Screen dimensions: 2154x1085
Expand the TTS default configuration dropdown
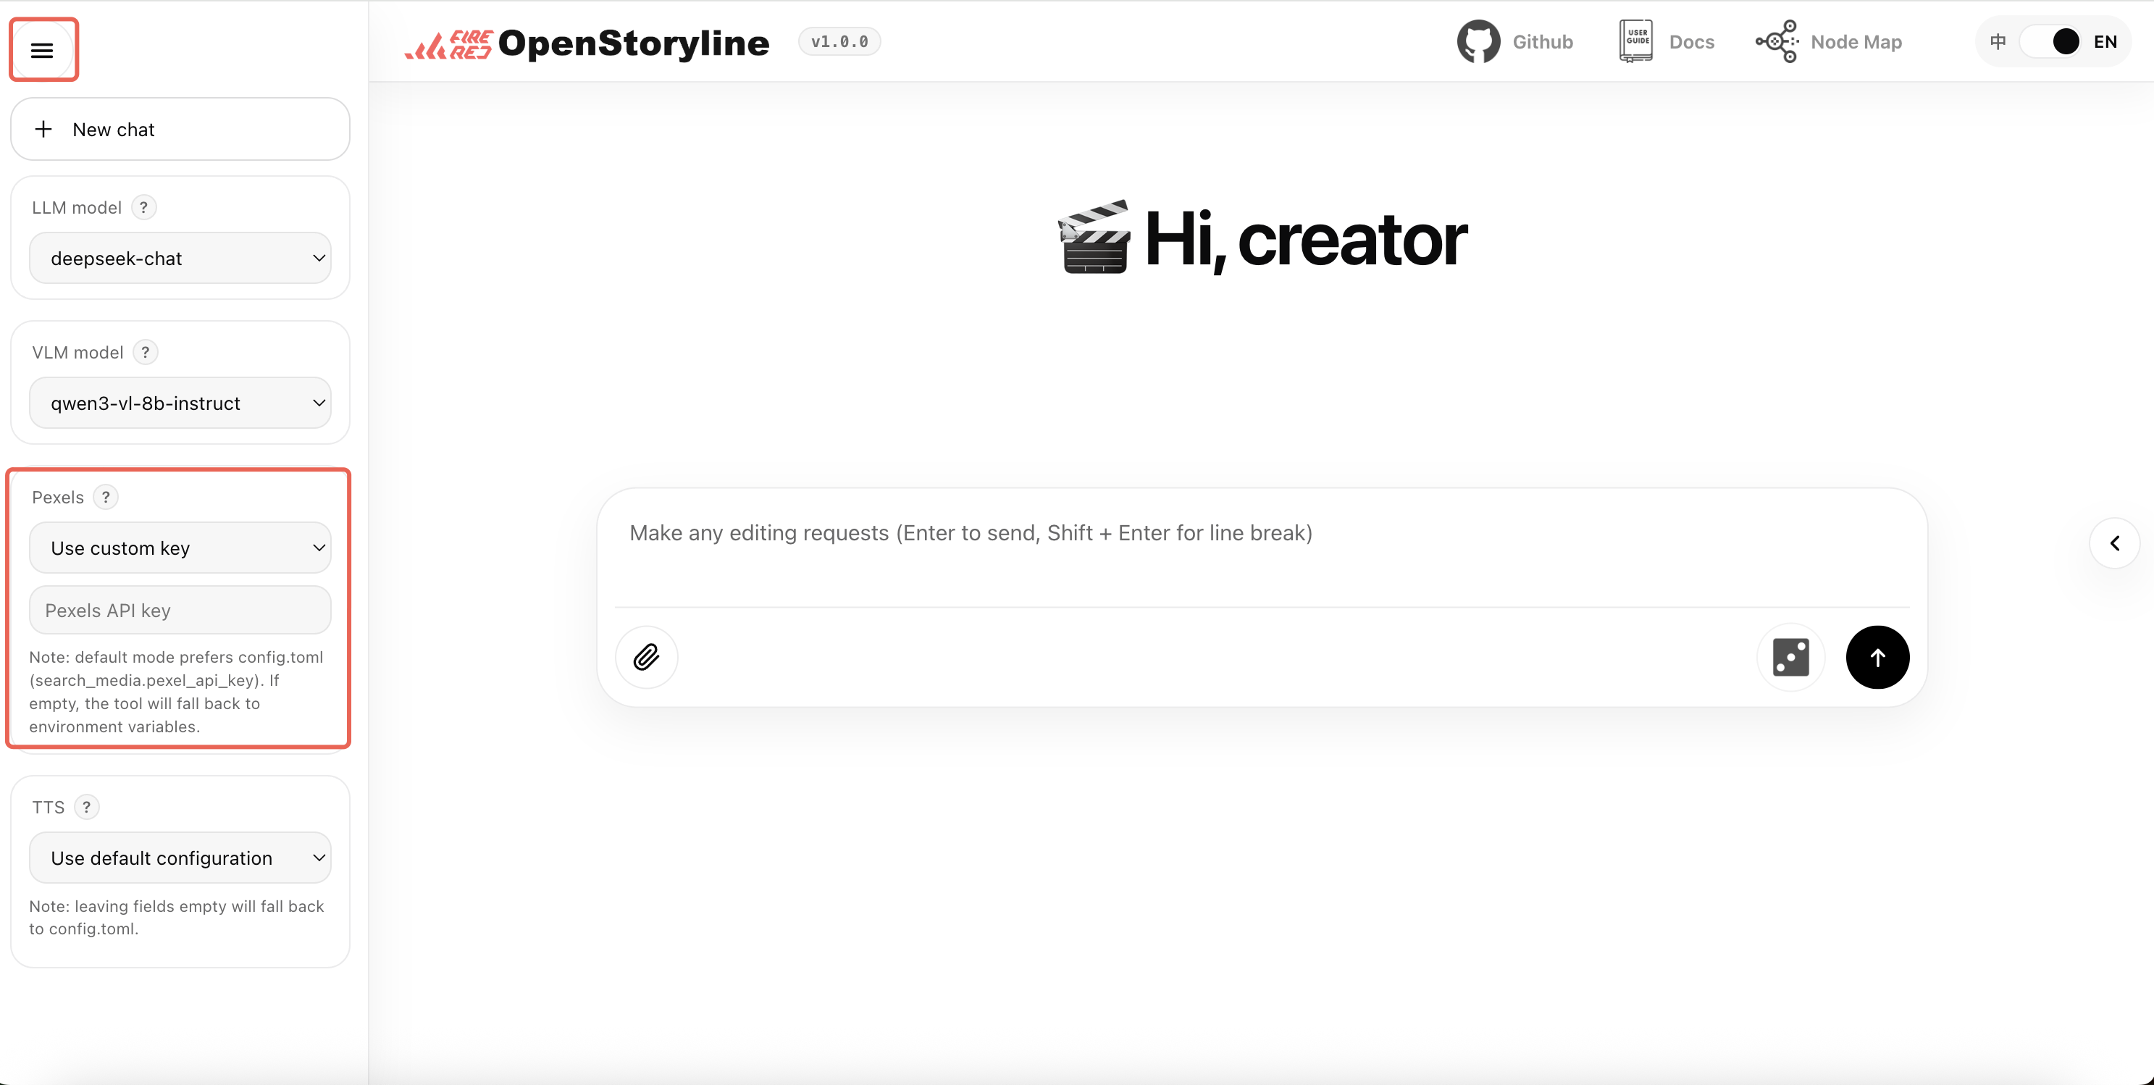tap(179, 858)
